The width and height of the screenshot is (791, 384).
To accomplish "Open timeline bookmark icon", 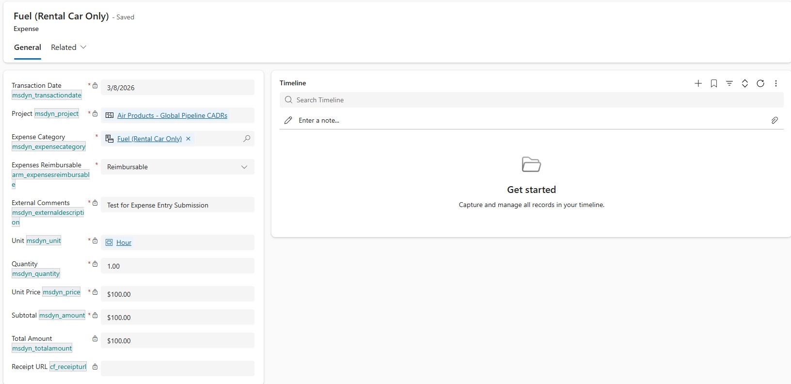I will pyautogui.click(x=714, y=83).
